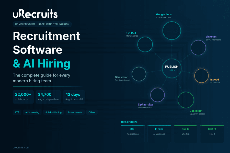230x153 pixels.
Task: Click the Employer brand text
Action: coord(122,80)
